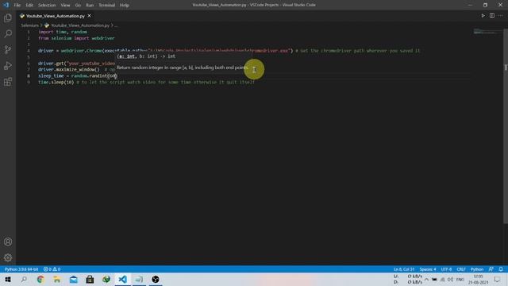This screenshot has width=508, height=286.
Task: Click the editor minimap
Action: [487, 32]
